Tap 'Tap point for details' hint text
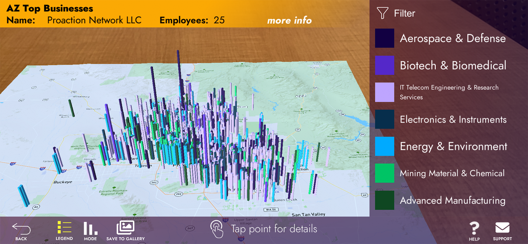This screenshot has width=528, height=244. 274,229
